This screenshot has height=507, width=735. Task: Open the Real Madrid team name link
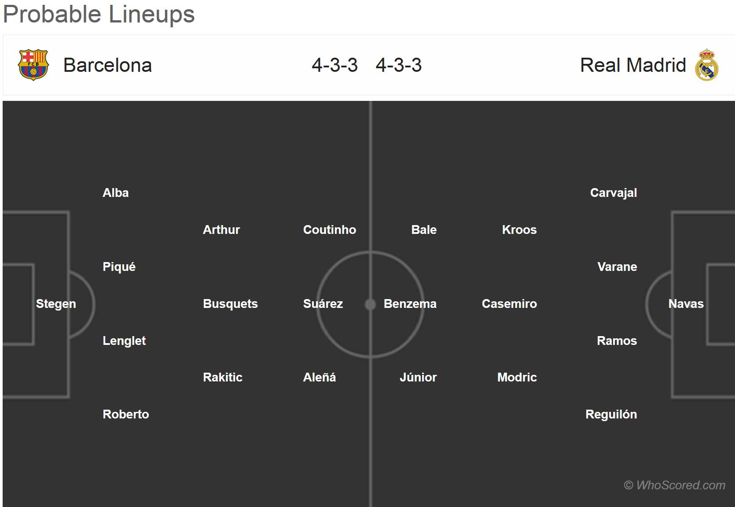pyautogui.click(x=632, y=65)
